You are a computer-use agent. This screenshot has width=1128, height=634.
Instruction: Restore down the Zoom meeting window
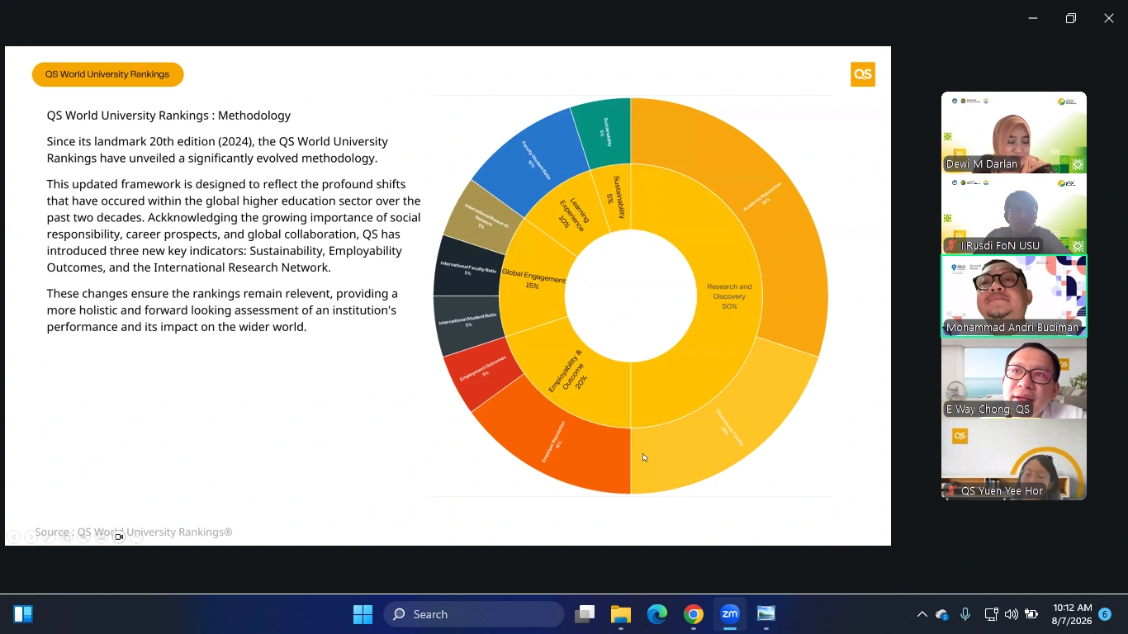[x=1071, y=18]
